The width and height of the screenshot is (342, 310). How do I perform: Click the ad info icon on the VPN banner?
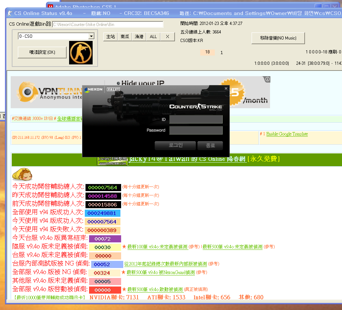267,79
